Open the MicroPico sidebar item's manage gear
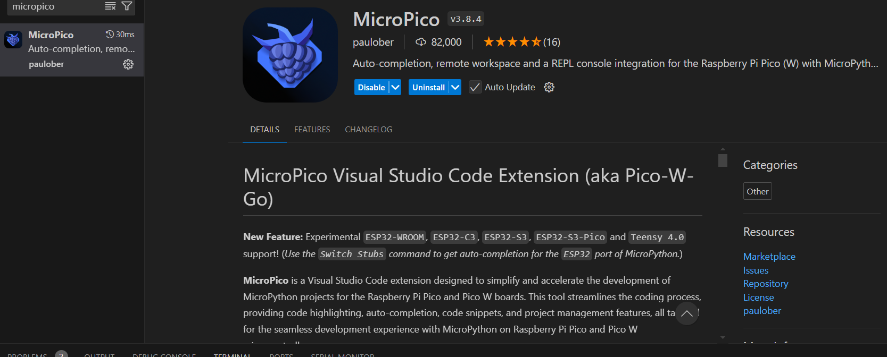Image resolution: width=887 pixels, height=357 pixels. [128, 64]
